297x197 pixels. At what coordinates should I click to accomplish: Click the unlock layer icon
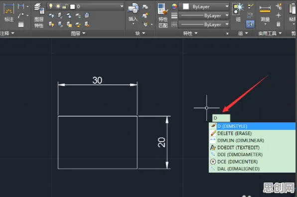point(78,24)
